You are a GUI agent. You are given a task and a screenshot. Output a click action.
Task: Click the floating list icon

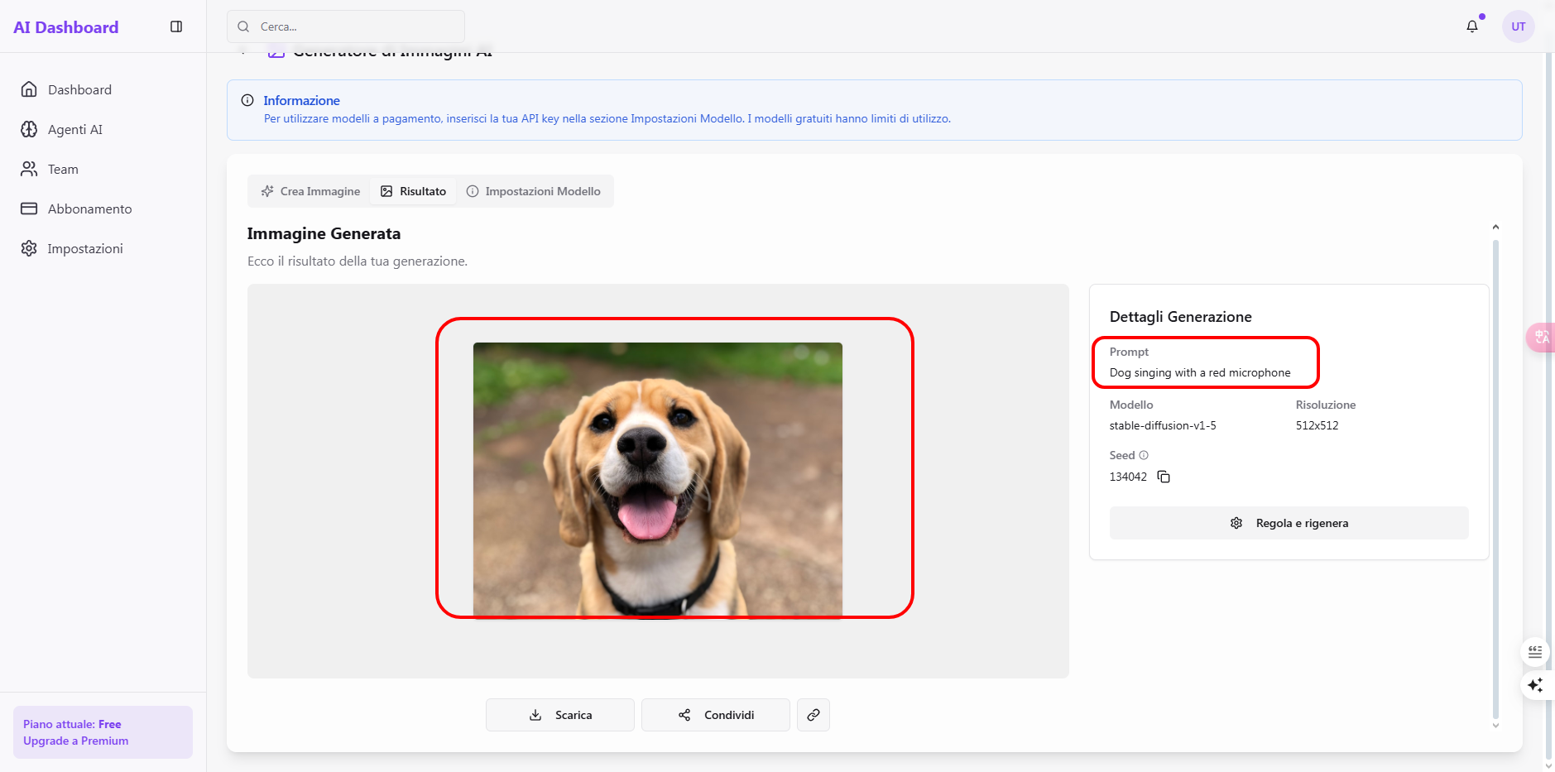click(1535, 652)
